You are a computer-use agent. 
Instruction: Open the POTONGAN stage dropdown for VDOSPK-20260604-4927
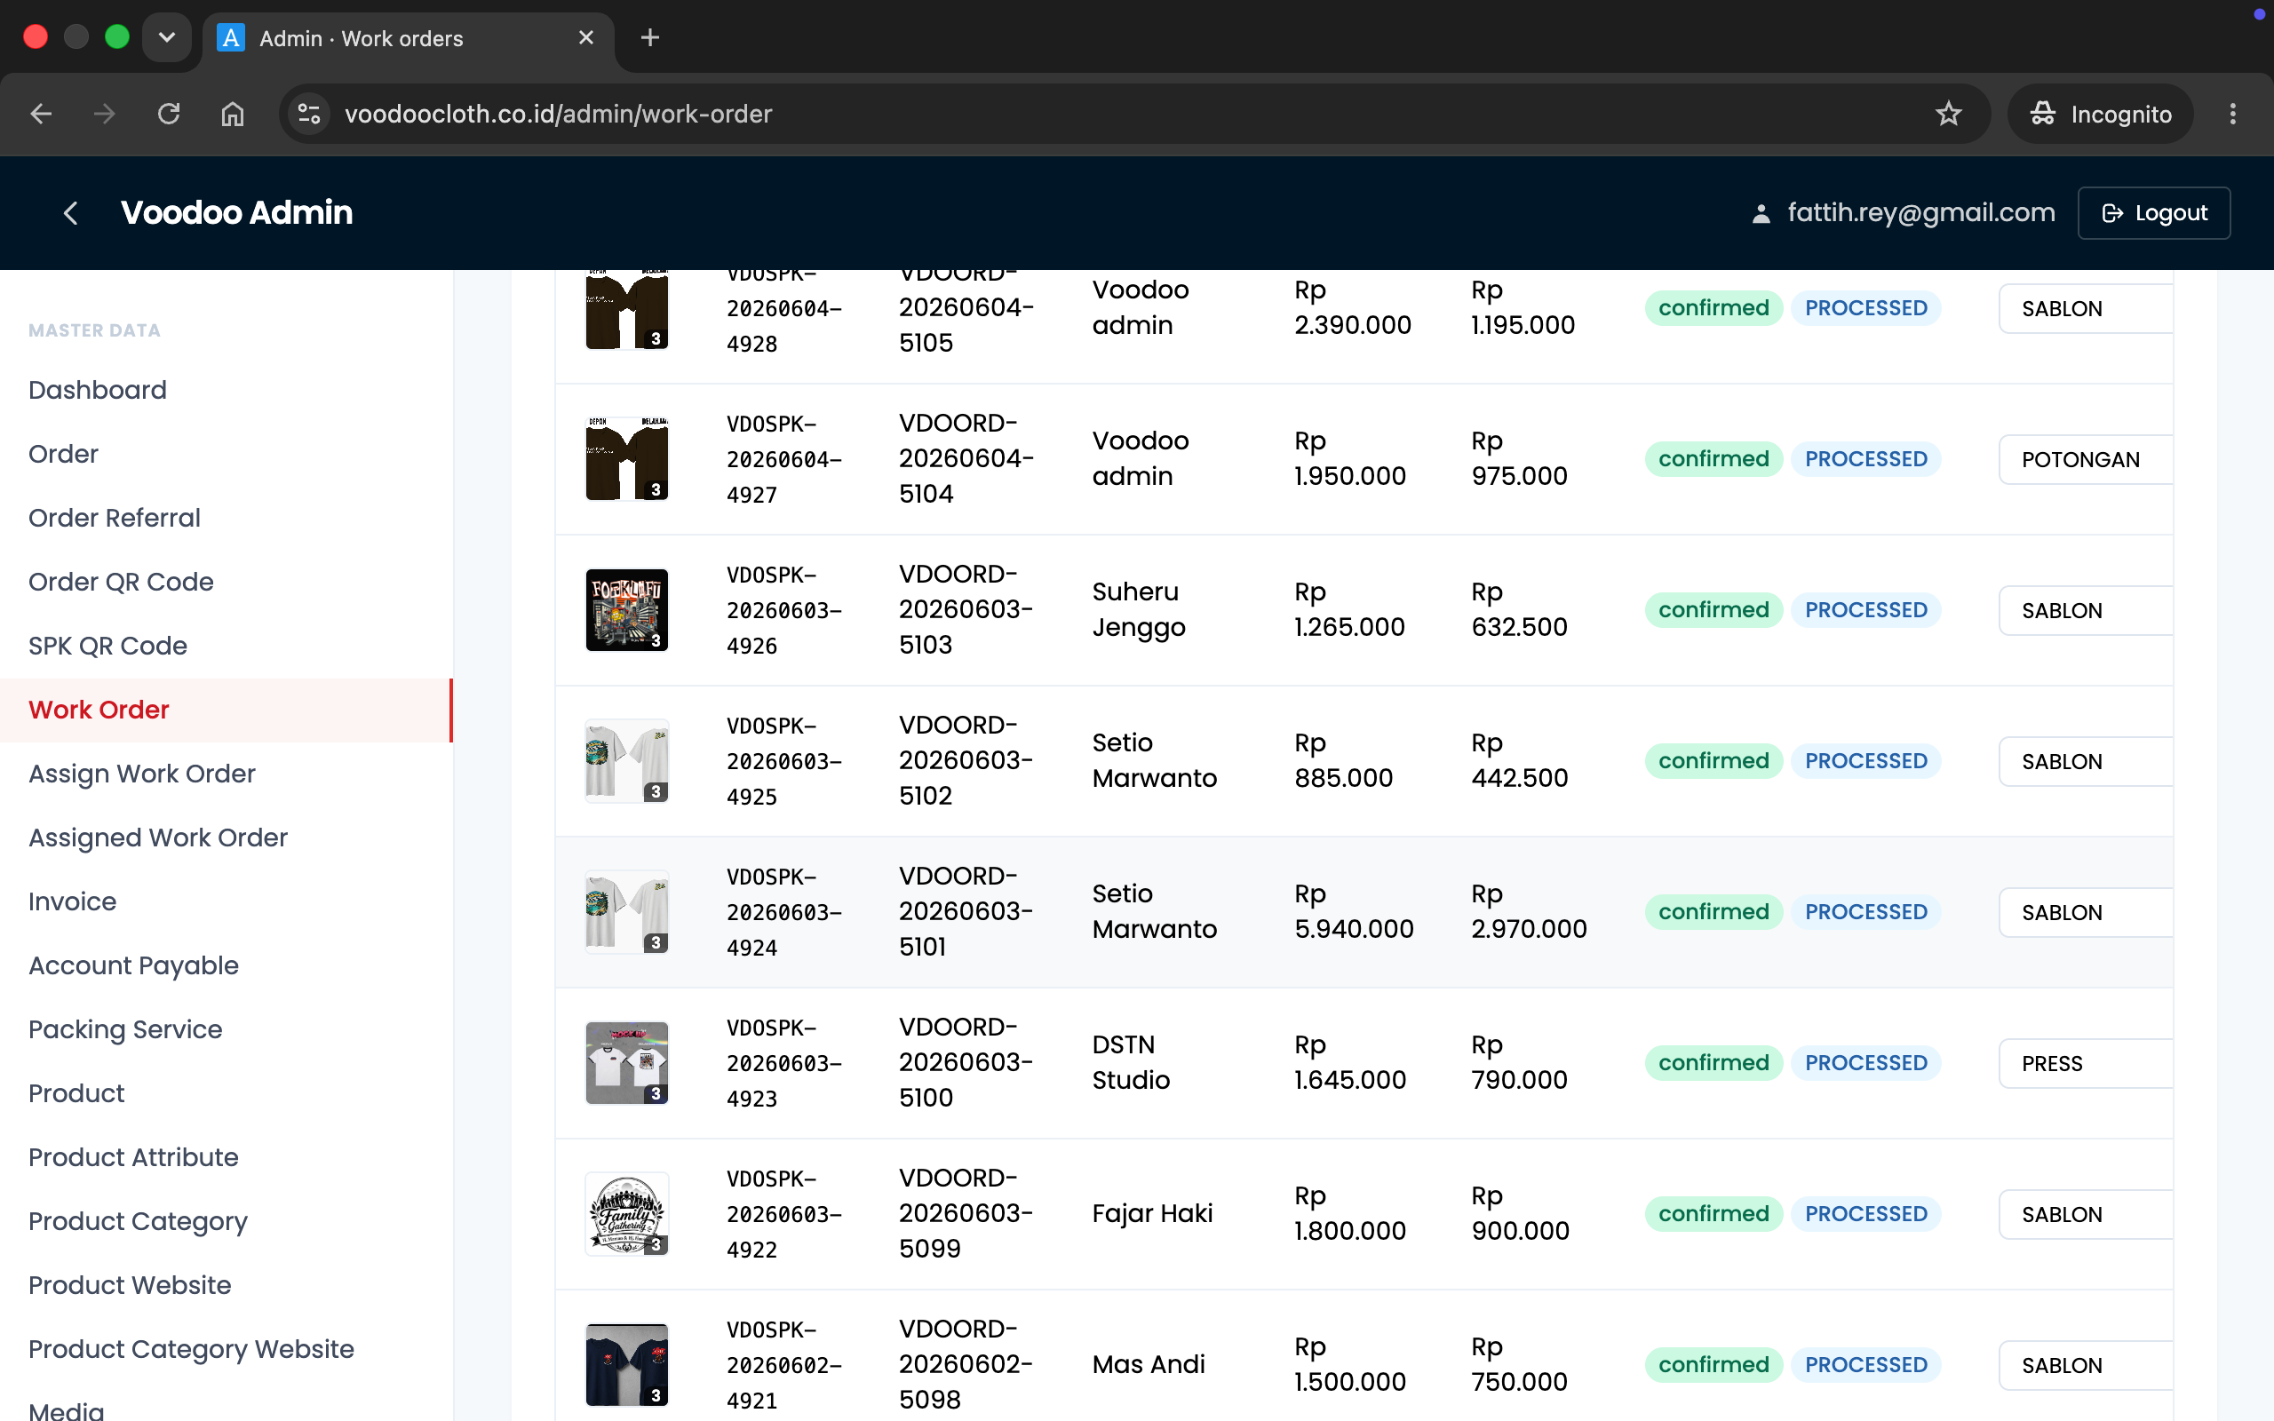pyautogui.click(x=2085, y=459)
